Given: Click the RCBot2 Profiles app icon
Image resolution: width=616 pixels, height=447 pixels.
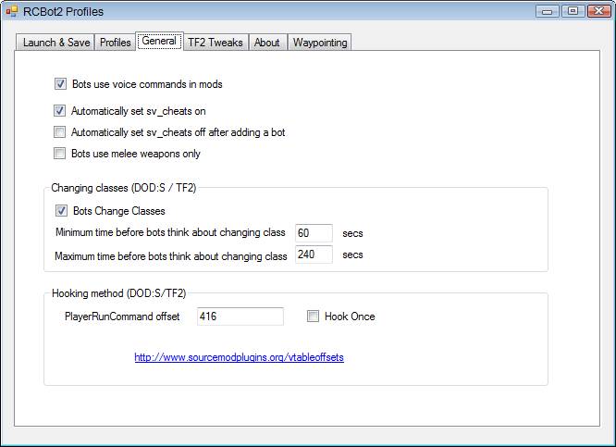Looking at the screenshot, I should [11, 11].
